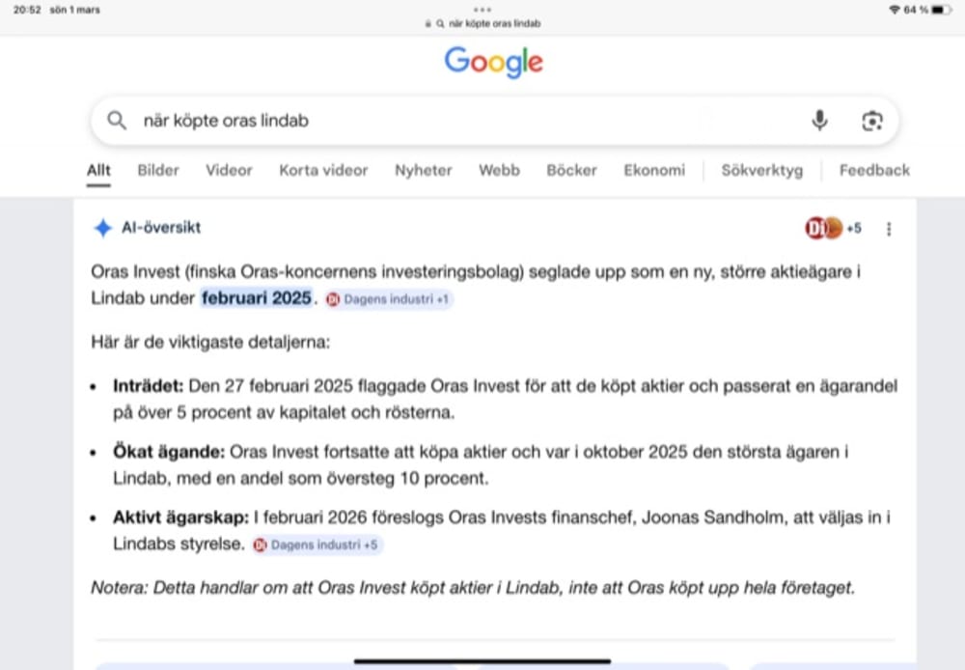Viewport: 965px width, 670px height.
Task: Open the Korta videor tab
Action: click(x=323, y=170)
